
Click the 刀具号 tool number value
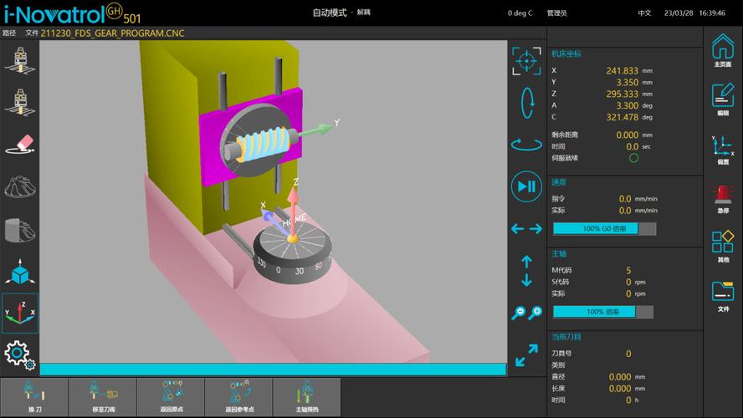click(628, 354)
